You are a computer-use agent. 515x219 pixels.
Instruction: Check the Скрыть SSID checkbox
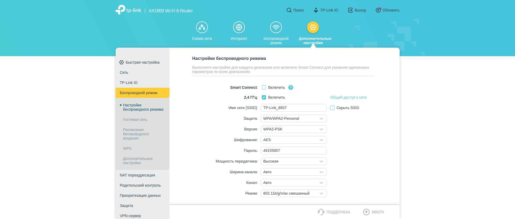[x=332, y=108]
